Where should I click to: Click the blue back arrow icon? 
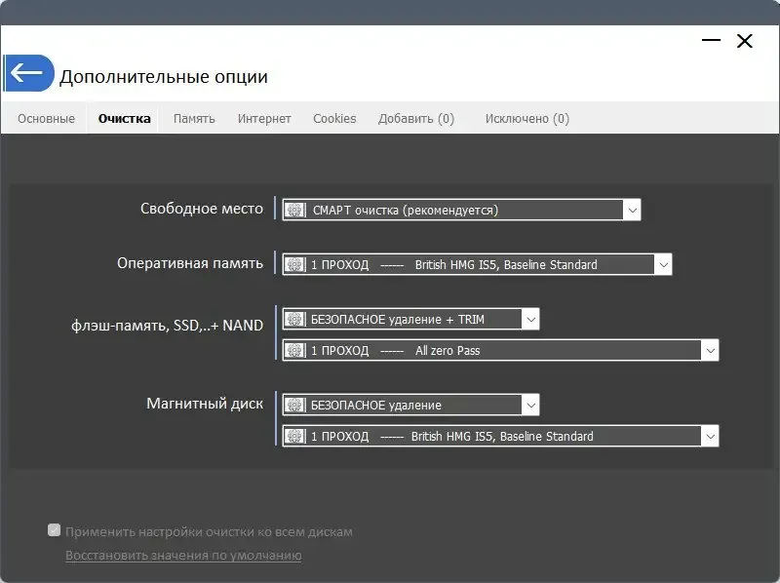point(28,72)
